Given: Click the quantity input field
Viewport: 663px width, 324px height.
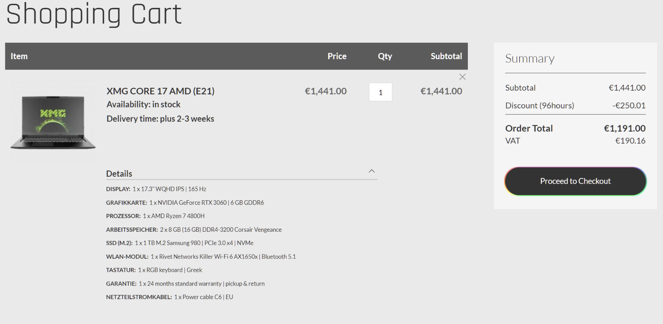Looking at the screenshot, I should pos(380,92).
